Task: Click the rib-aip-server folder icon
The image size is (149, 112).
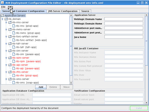Action: pyautogui.click(x=10, y=65)
